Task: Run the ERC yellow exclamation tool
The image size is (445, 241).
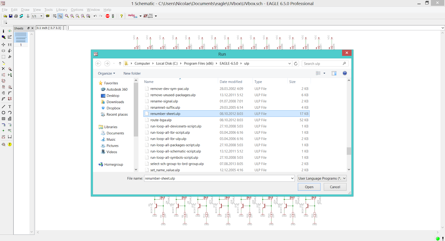Action: (10, 145)
